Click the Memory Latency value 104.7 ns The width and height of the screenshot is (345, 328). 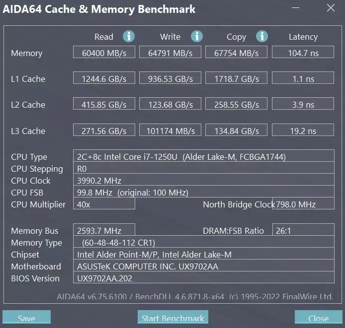click(303, 53)
